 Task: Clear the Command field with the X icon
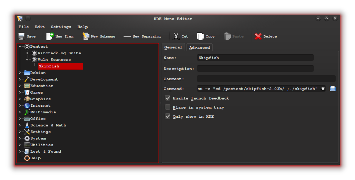click(323, 89)
